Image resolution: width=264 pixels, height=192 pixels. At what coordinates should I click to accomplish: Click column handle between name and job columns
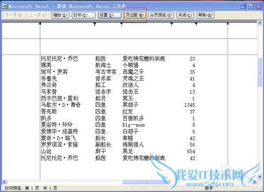(95, 23)
